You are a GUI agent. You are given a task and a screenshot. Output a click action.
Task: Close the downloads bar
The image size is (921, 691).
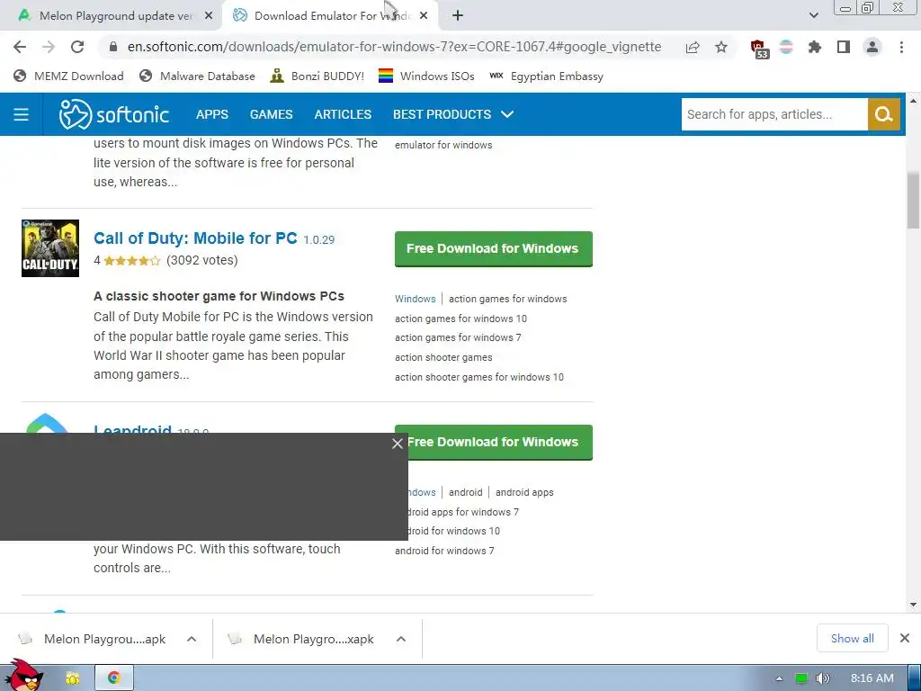[x=905, y=638]
